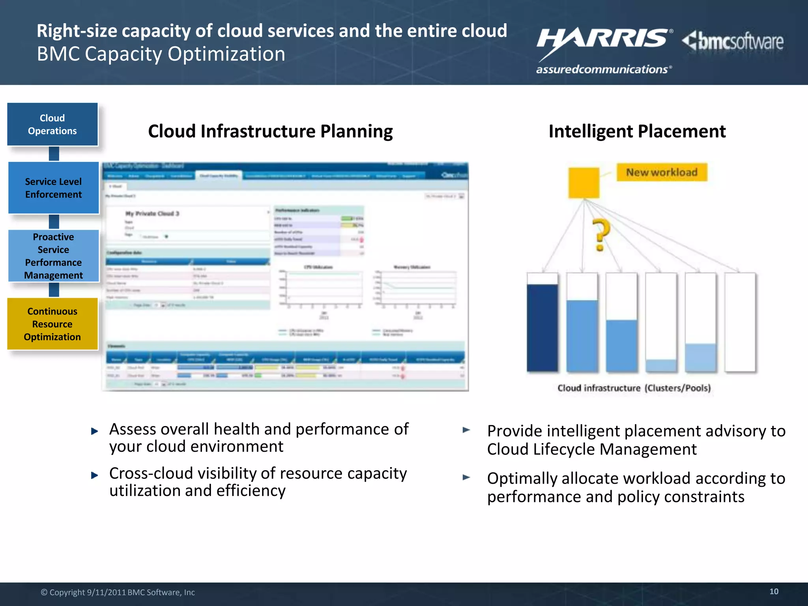Open the My Private Cloud dropdown at dashboard right
This screenshot has width=808, height=606.
[461, 196]
